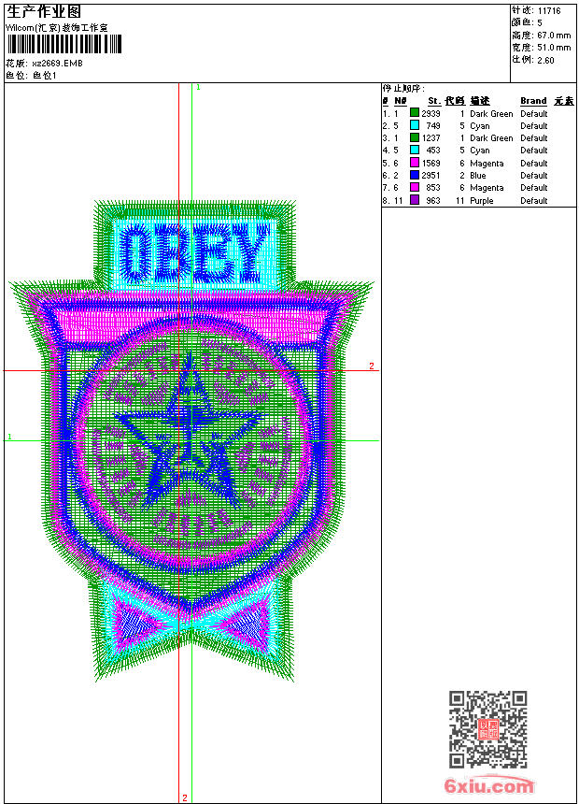
Task: Select the Blue swatch in row 6
Action: pos(415,175)
